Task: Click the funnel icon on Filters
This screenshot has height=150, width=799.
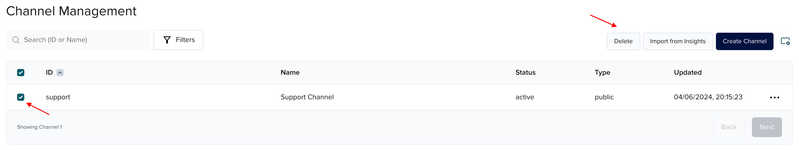Action: pos(167,40)
